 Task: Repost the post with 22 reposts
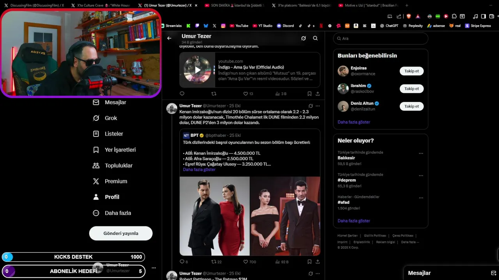pyautogui.click(x=216, y=262)
